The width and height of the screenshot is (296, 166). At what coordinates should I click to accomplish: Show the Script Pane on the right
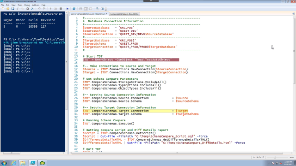86,9
